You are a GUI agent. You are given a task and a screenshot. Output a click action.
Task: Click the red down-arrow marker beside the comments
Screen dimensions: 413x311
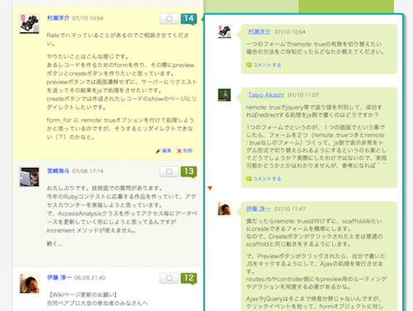pyautogui.click(x=210, y=188)
